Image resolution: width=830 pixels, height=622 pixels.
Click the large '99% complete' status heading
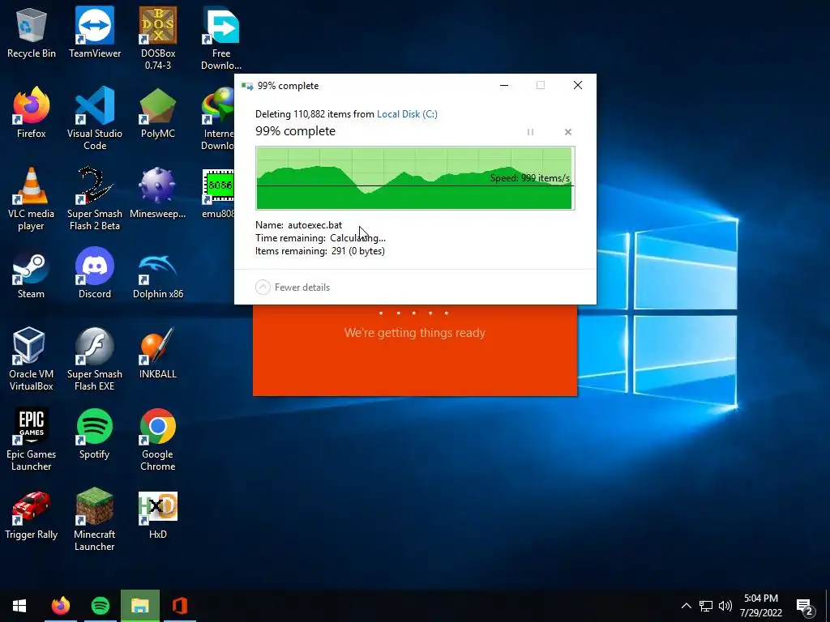click(x=295, y=131)
